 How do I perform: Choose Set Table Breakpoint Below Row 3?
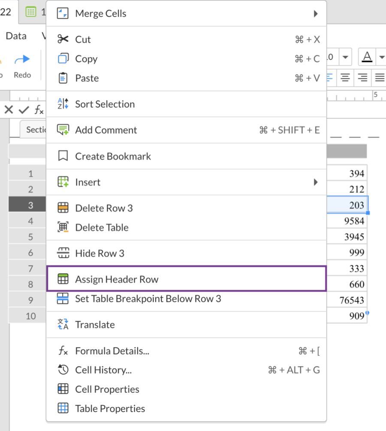tap(148, 299)
